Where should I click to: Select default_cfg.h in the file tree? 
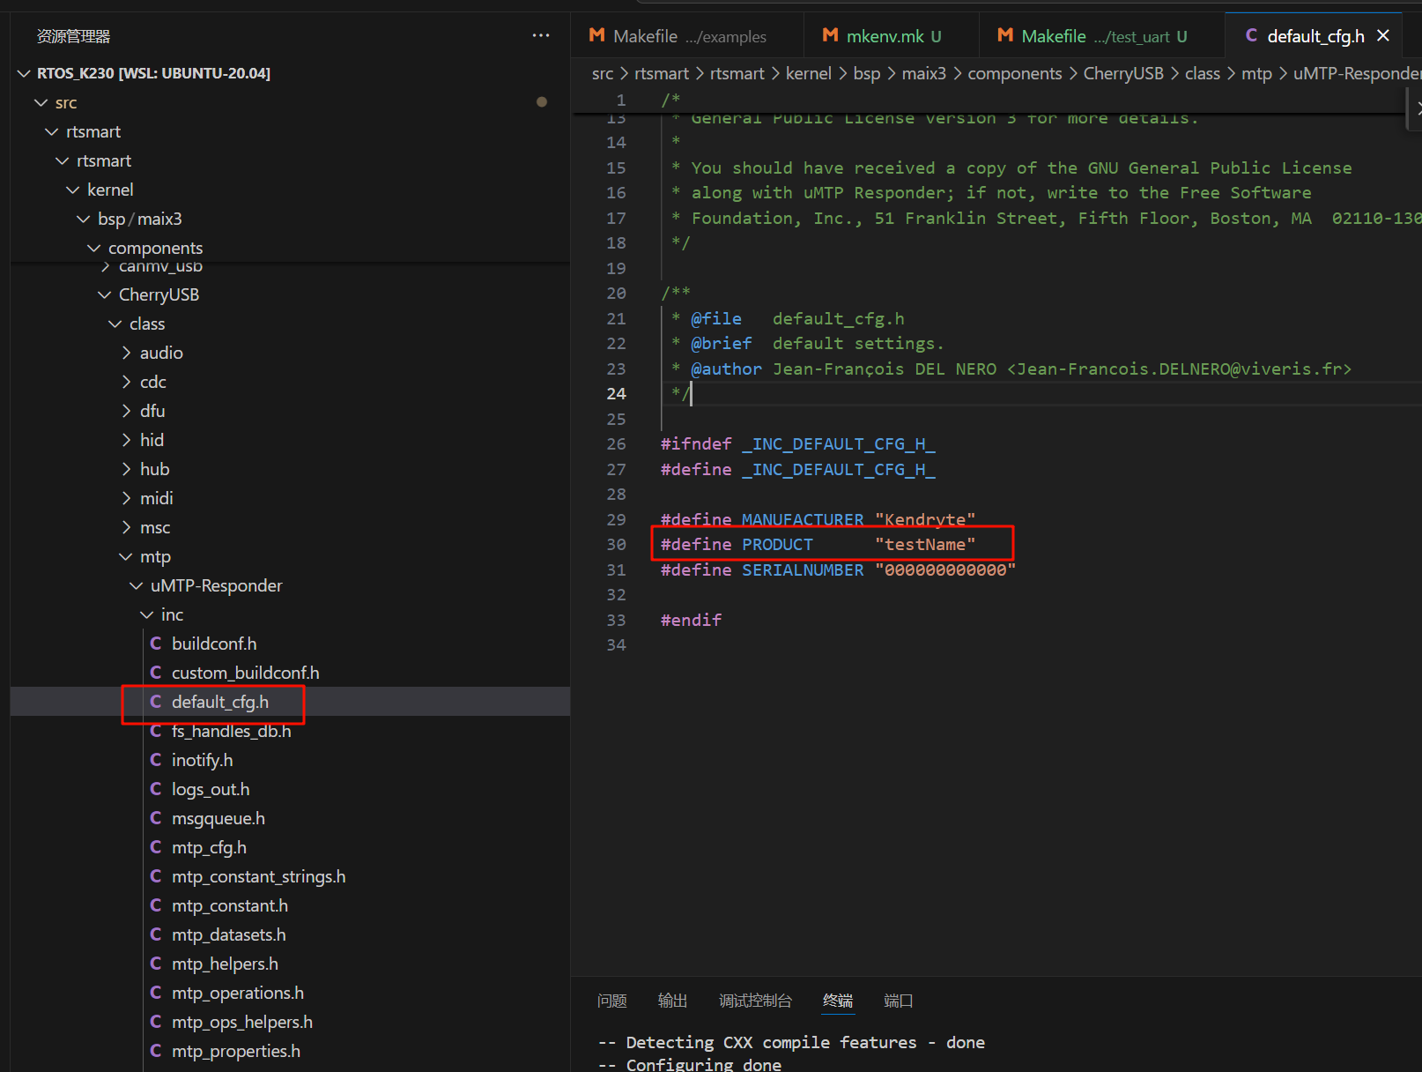click(290, 702)
